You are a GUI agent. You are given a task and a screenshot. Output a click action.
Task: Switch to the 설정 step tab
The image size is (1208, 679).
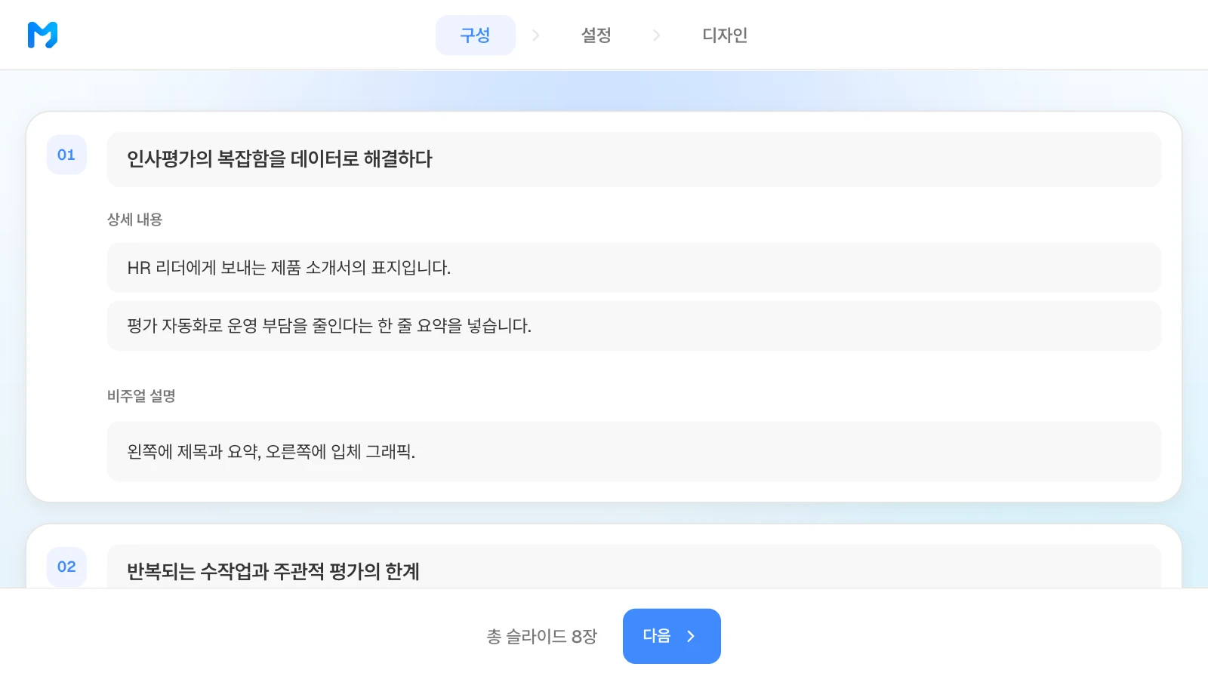[x=596, y=35]
